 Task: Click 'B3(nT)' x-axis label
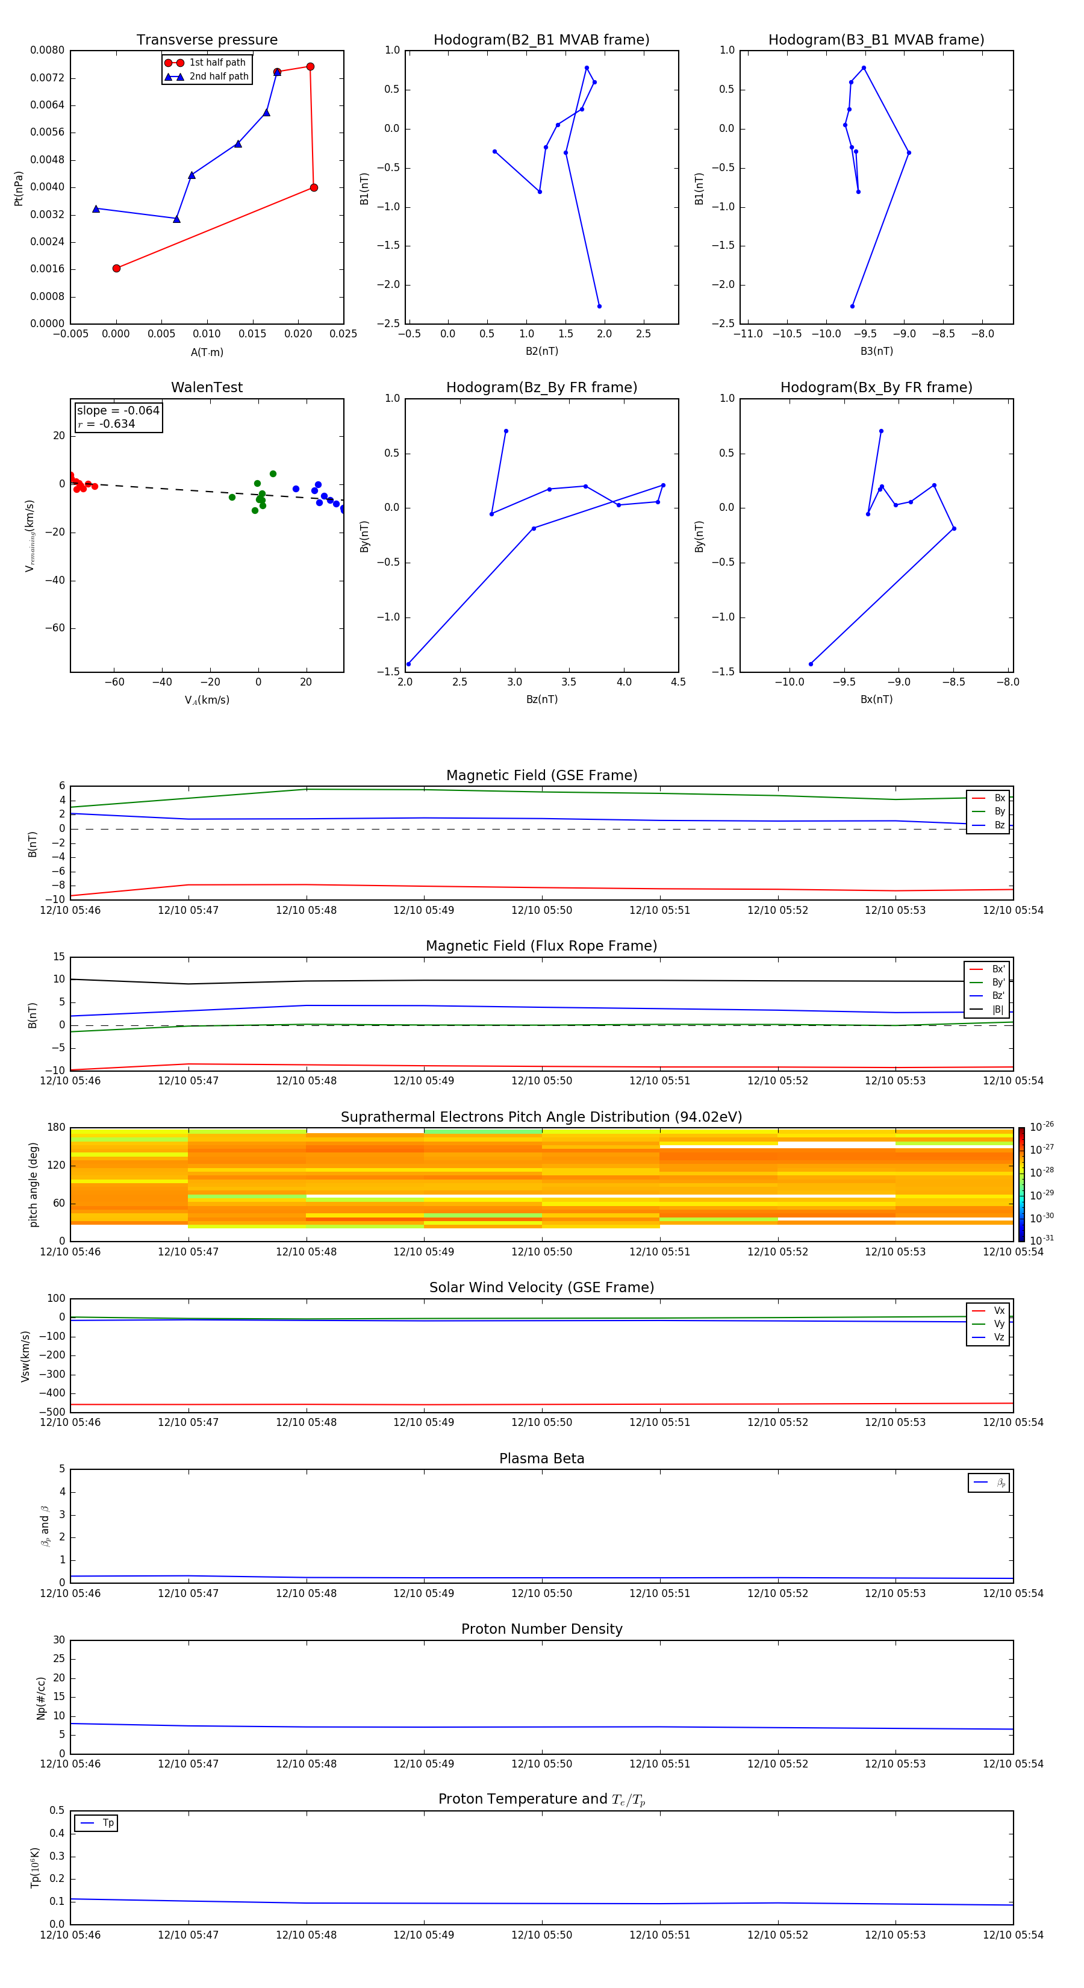[x=876, y=351]
